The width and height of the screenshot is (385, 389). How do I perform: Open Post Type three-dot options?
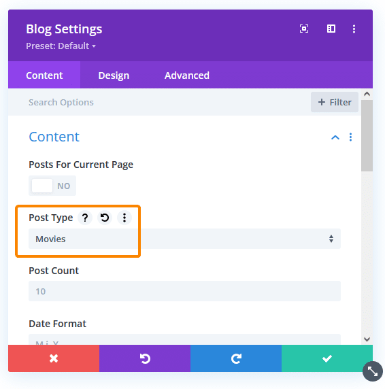(124, 218)
